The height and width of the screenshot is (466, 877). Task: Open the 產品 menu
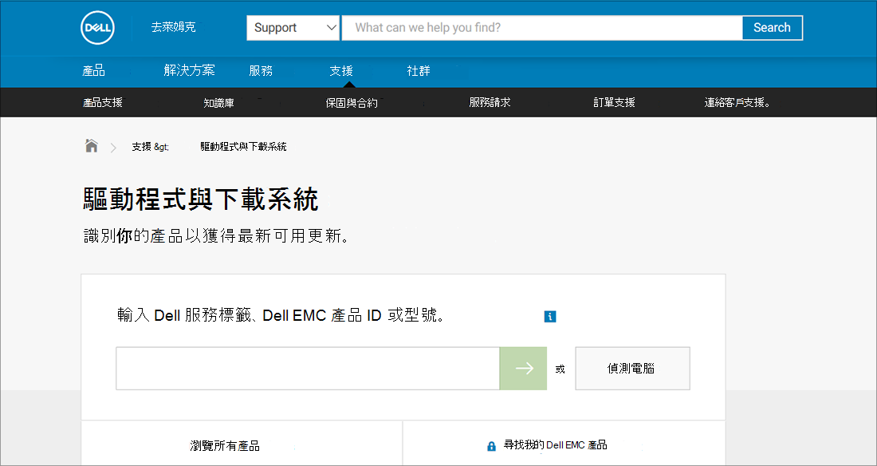click(93, 70)
